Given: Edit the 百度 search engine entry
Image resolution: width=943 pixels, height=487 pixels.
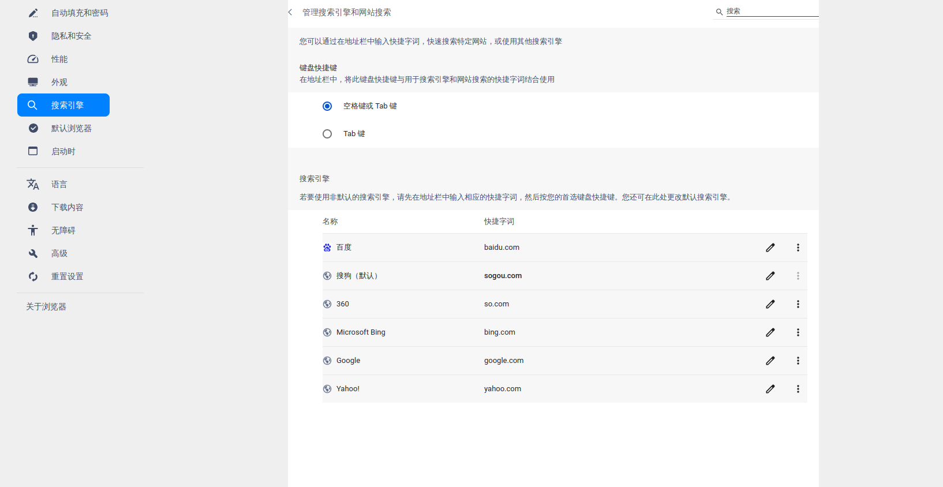Looking at the screenshot, I should [770, 248].
